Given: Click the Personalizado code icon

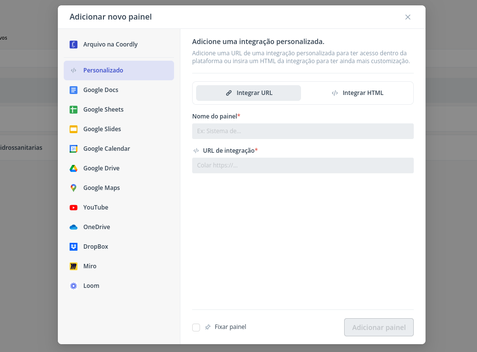Looking at the screenshot, I should point(74,70).
